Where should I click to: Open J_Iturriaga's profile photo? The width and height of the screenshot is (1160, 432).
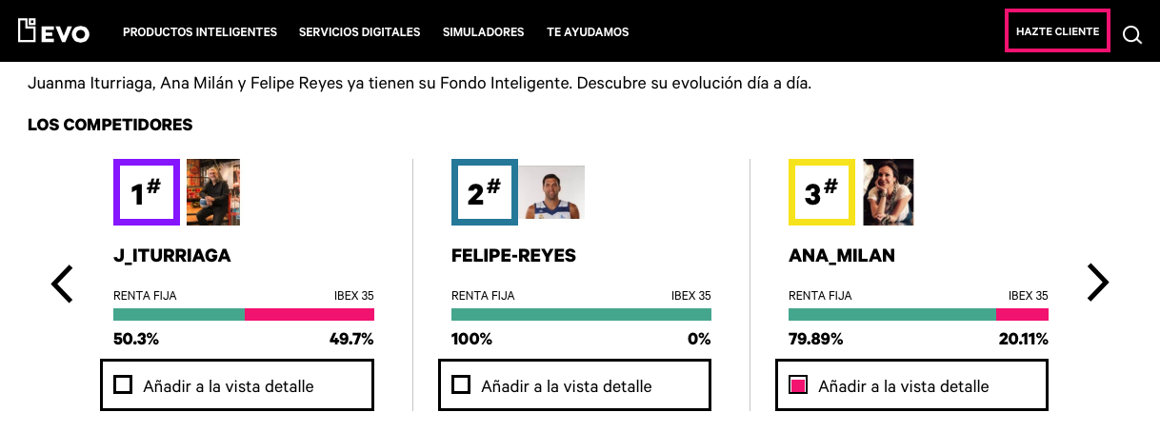[213, 192]
